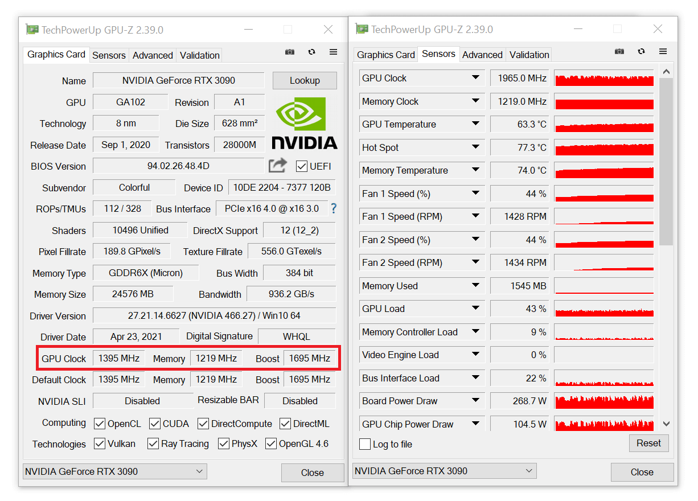Image resolution: width=698 pixels, height=501 pixels.
Task: Open the GPU Clock sensor dropdown
Action: pyautogui.click(x=476, y=77)
